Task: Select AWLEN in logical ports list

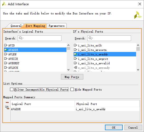Action: coord(35,54)
